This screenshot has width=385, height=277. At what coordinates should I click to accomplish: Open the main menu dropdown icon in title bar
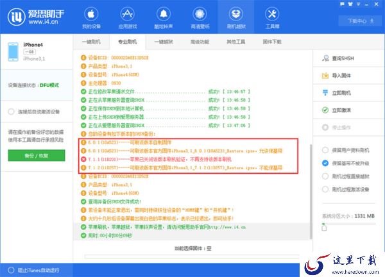click(x=359, y=4)
